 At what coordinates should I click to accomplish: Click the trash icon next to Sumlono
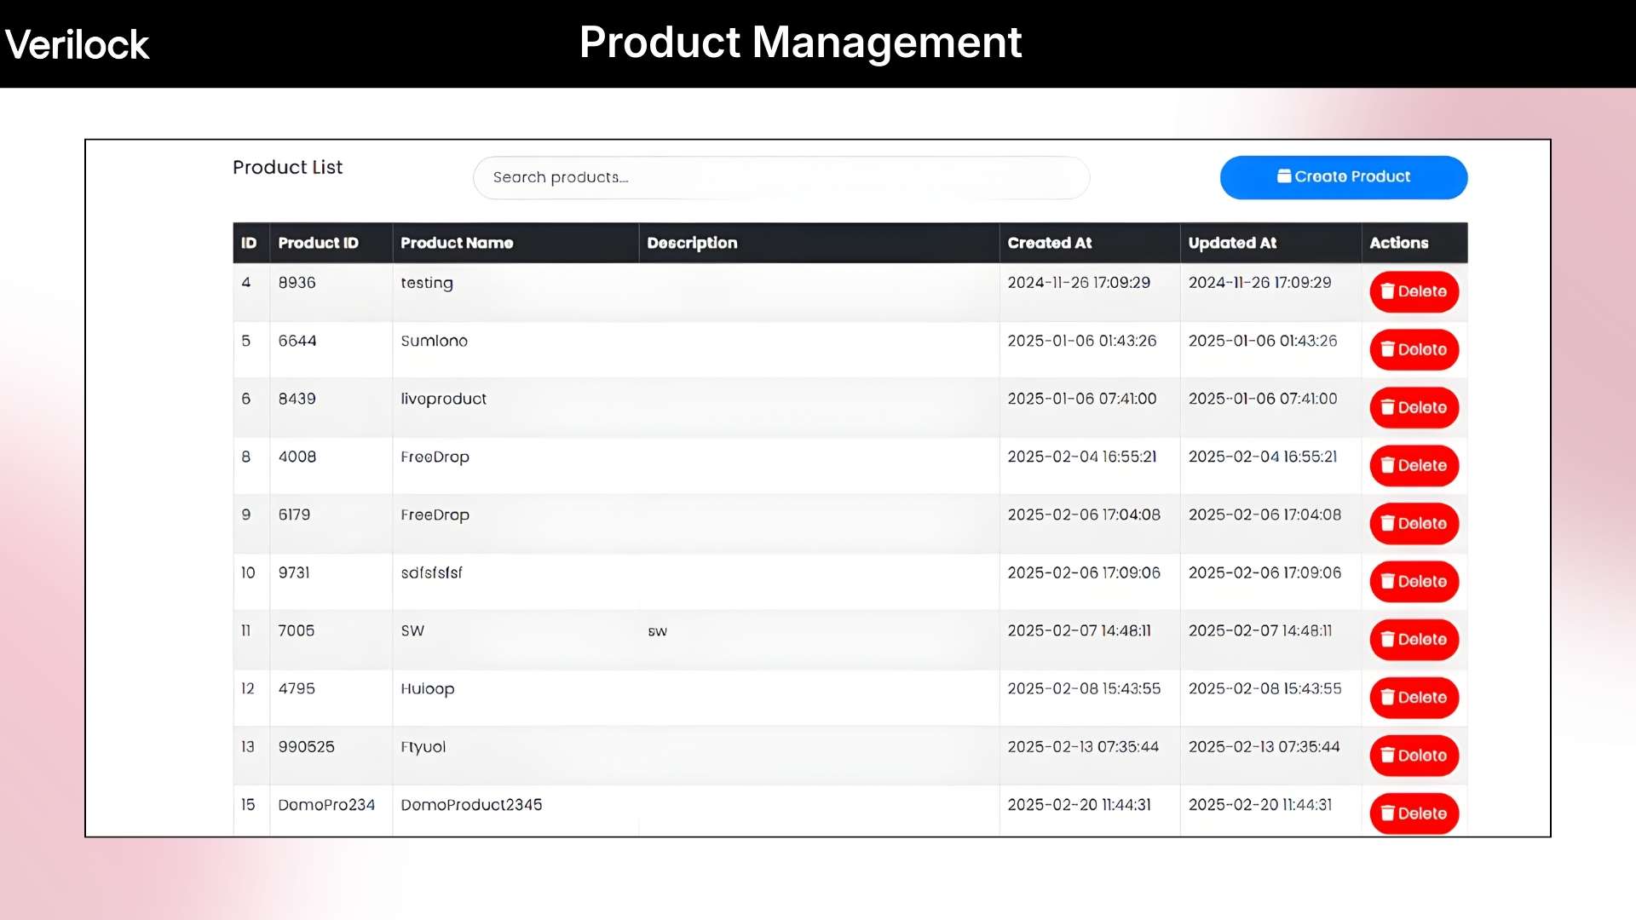[1389, 349]
